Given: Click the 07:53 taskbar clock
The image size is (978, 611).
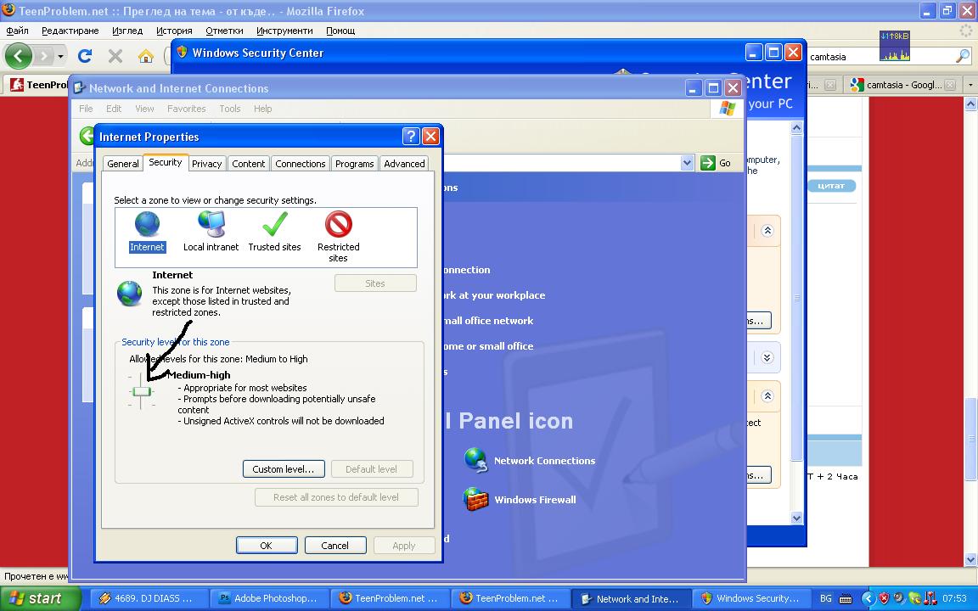Looking at the screenshot, I should [x=954, y=598].
